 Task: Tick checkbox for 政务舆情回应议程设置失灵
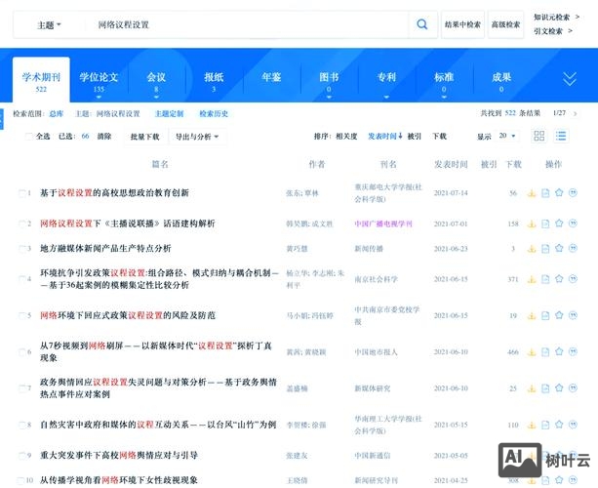click(22, 388)
